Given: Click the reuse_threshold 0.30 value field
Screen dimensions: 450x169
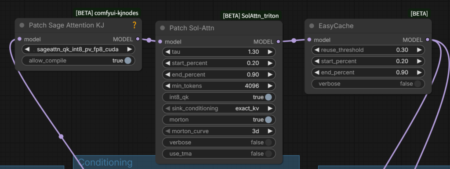Looking at the screenshot, I should pos(368,50).
